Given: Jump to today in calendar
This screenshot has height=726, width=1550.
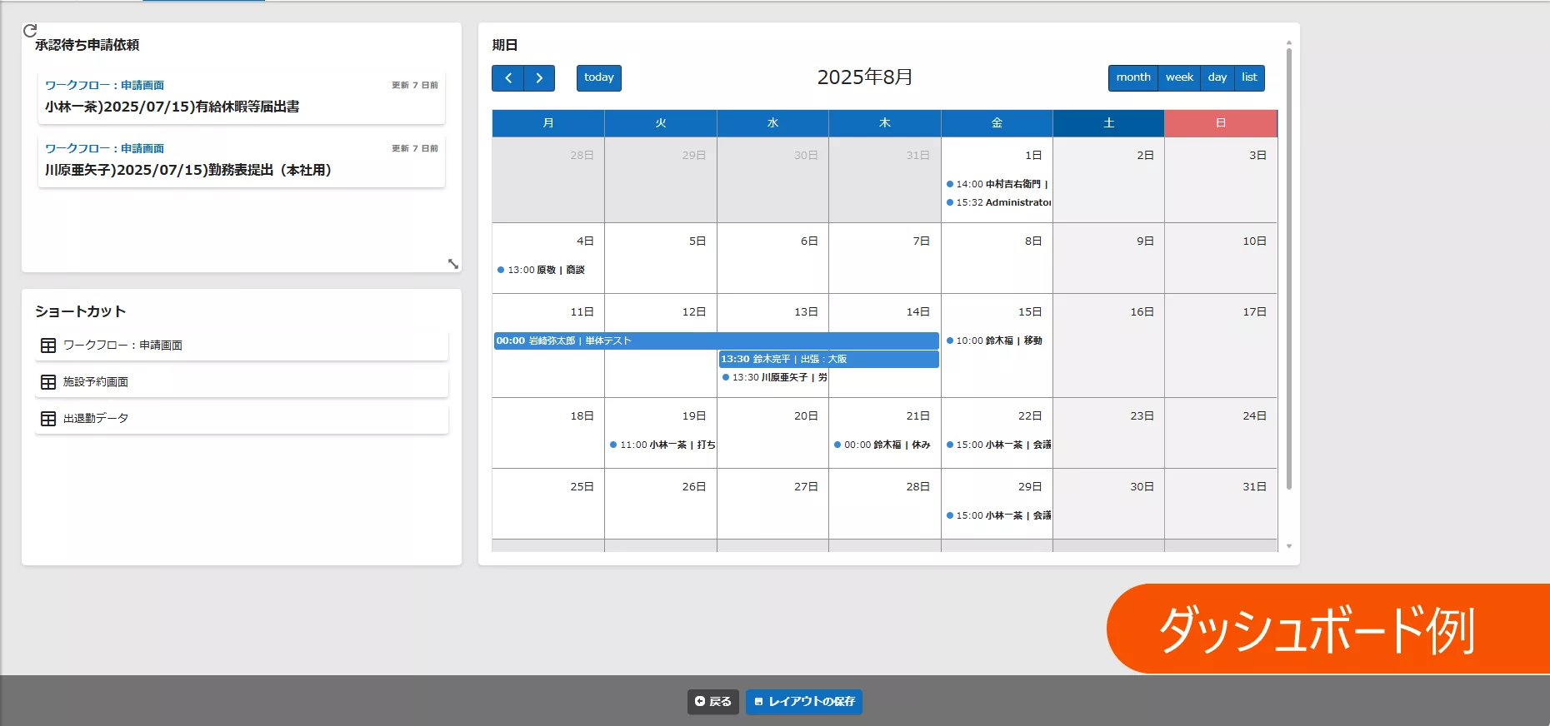Looking at the screenshot, I should [598, 77].
